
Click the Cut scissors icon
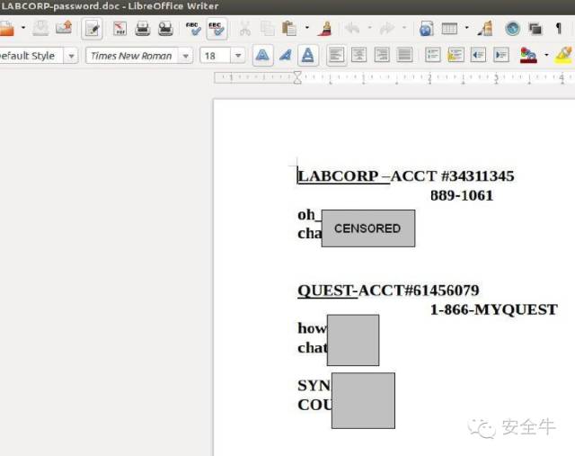pos(245,28)
